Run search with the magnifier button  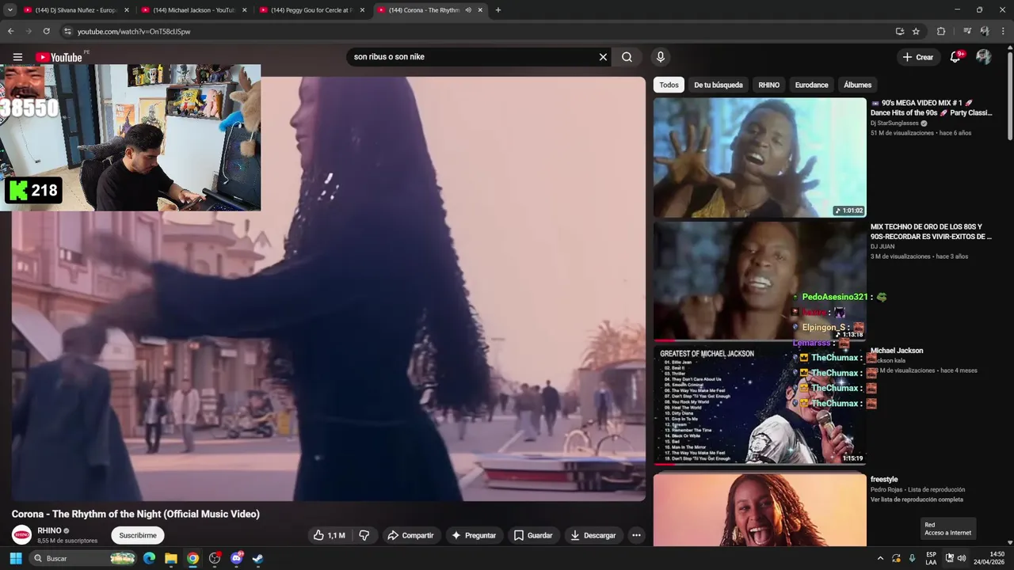(627, 57)
